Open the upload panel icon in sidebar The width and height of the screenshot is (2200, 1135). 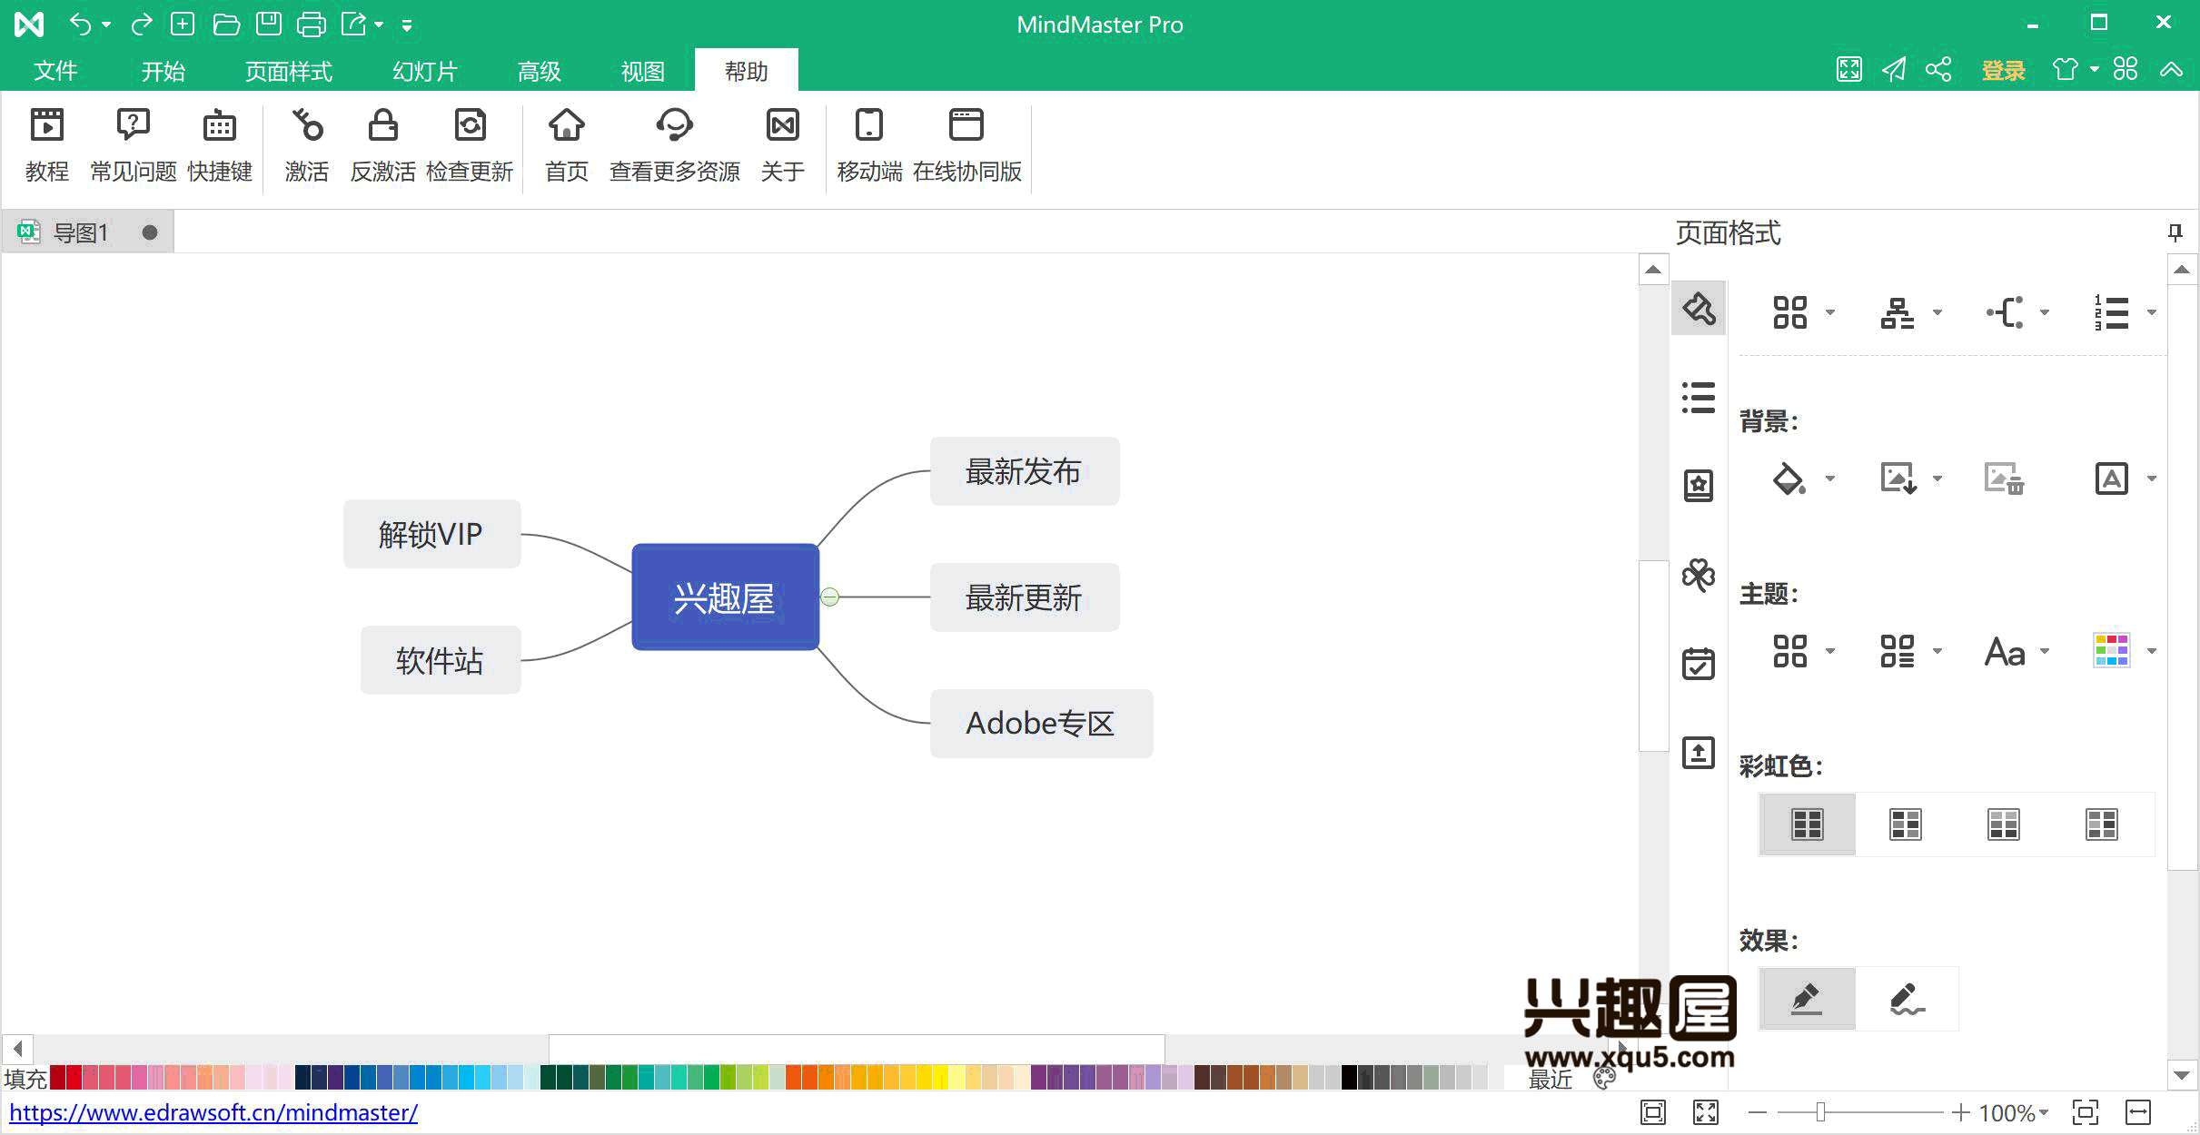1699,753
